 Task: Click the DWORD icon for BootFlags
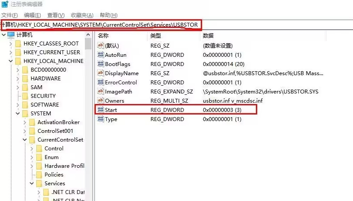click(101, 64)
